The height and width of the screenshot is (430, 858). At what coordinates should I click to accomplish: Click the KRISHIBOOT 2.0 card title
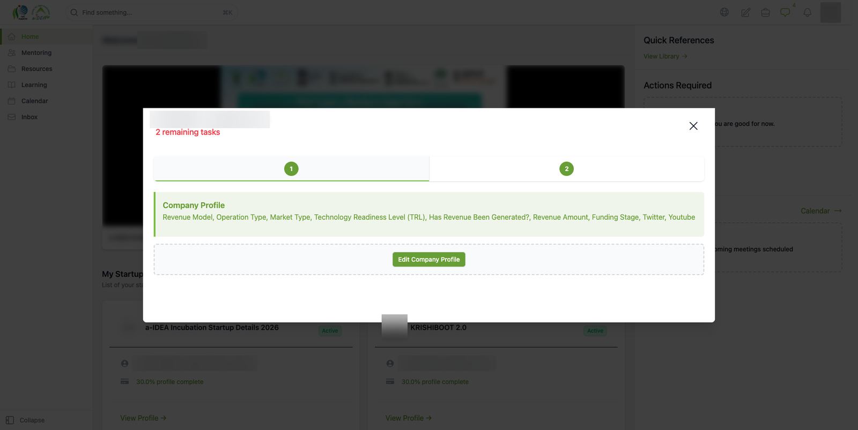(x=439, y=328)
